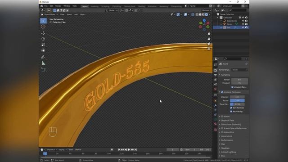
Task: Switch to the Sculpting workspace tab
Action: (105, 6)
